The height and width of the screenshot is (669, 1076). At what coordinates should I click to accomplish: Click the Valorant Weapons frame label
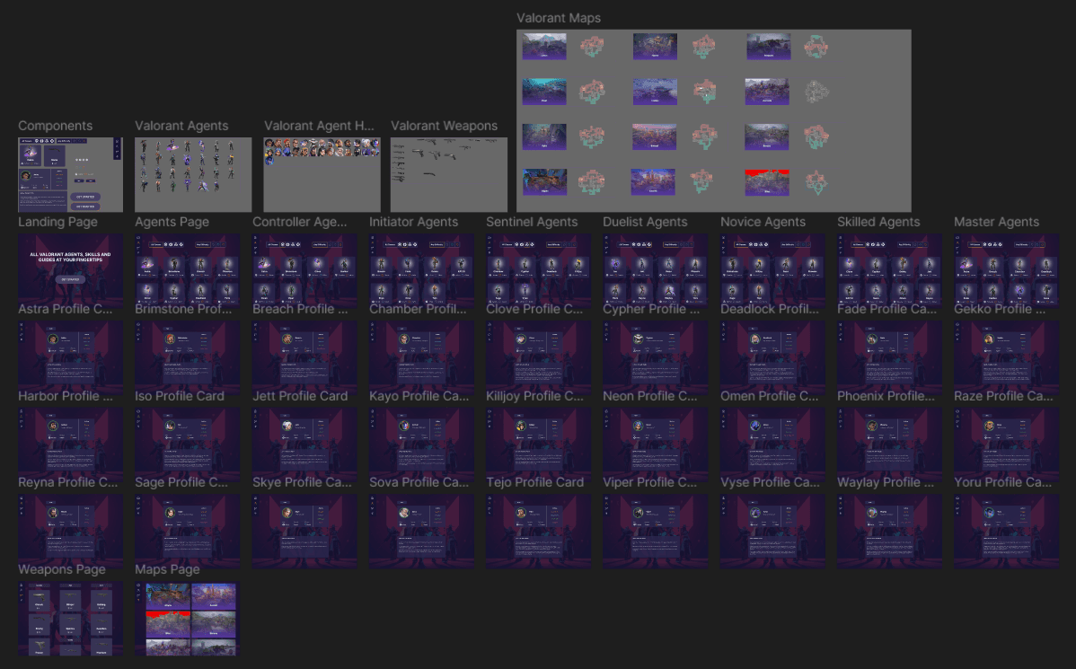[444, 126]
